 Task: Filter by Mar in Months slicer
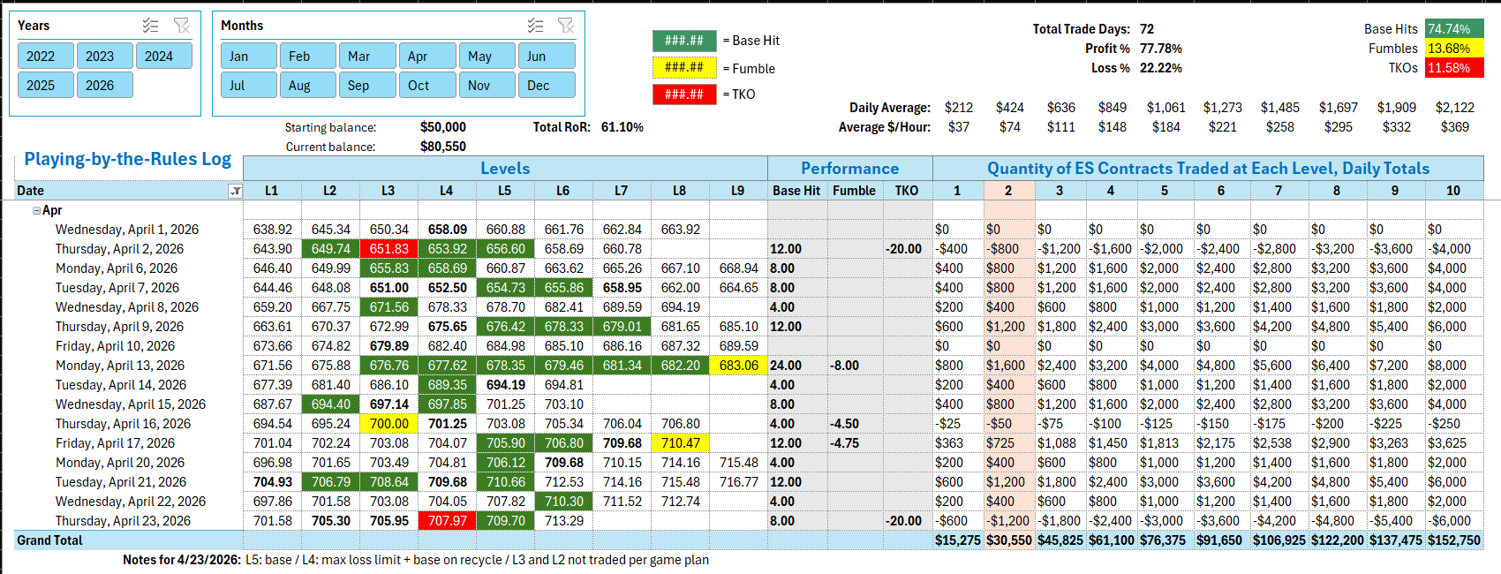point(367,56)
